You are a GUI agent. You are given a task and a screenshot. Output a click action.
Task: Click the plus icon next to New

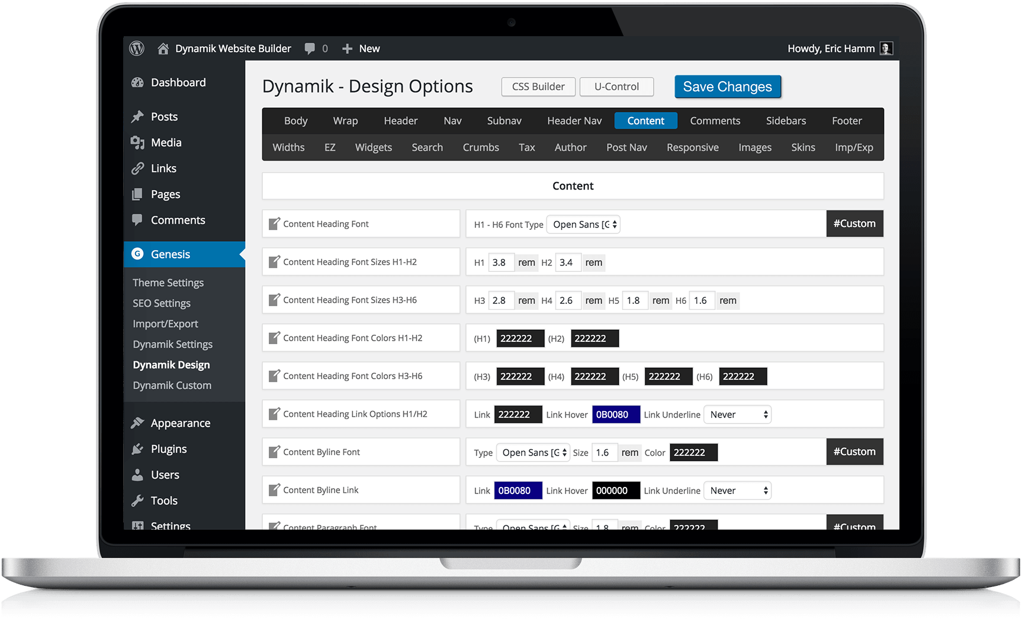tap(348, 49)
